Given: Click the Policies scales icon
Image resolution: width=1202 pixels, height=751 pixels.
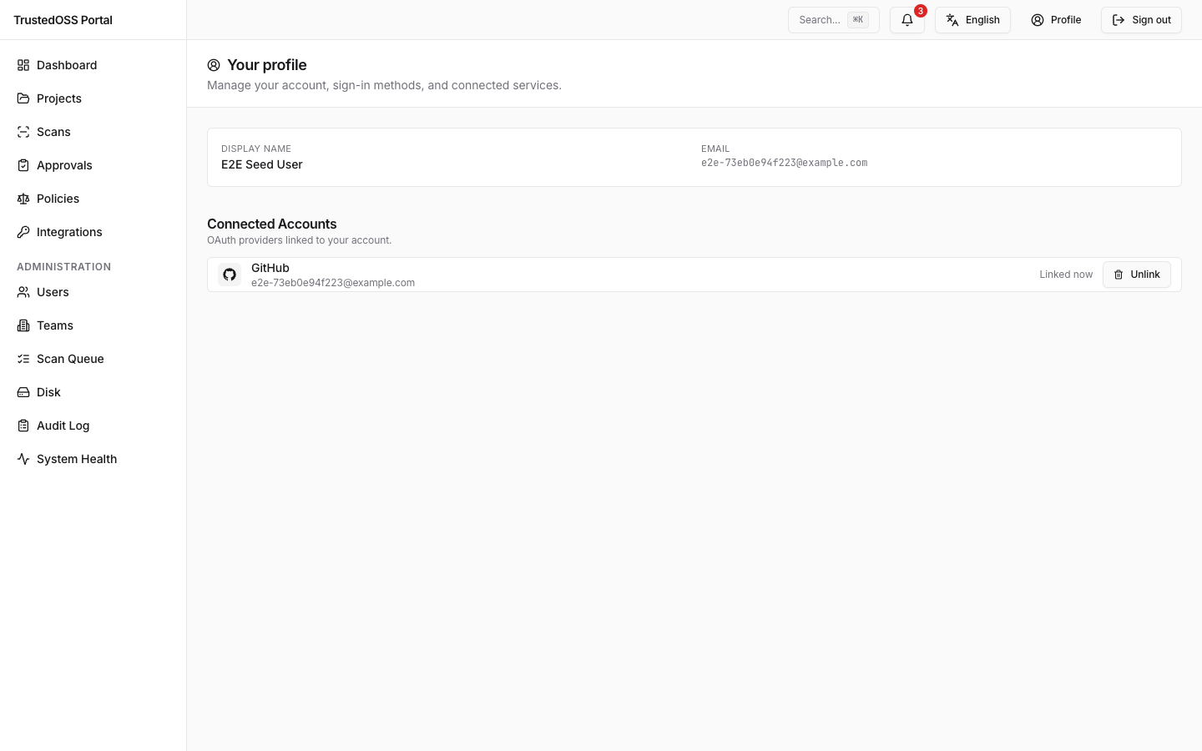Looking at the screenshot, I should [x=23, y=199].
